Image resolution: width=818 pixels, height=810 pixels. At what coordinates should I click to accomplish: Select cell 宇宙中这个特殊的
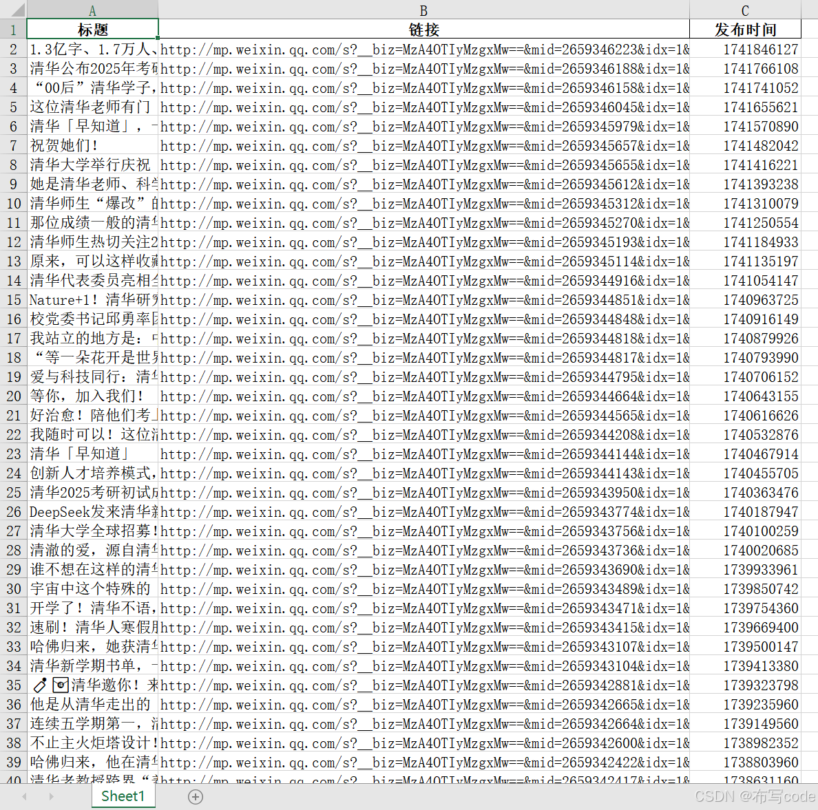(x=92, y=589)
